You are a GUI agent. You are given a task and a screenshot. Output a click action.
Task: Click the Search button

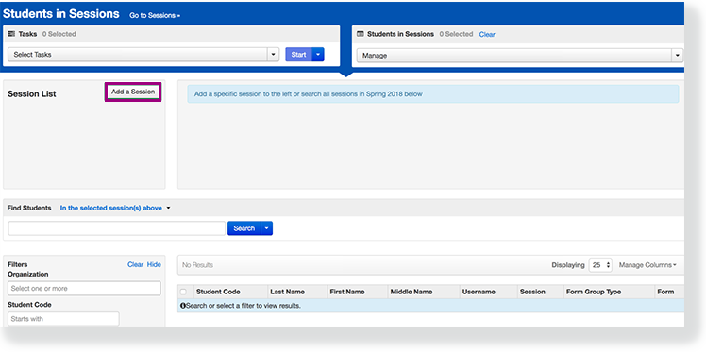pos(244,228)
